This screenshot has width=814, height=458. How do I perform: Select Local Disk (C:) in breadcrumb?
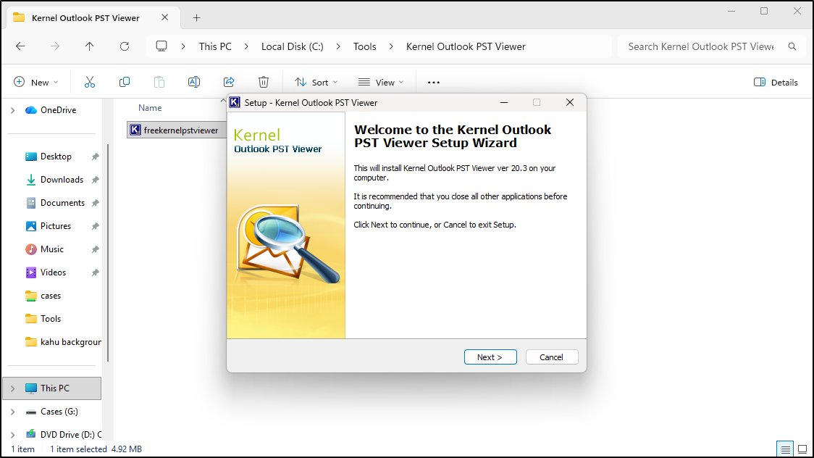[x=293, y=46]
